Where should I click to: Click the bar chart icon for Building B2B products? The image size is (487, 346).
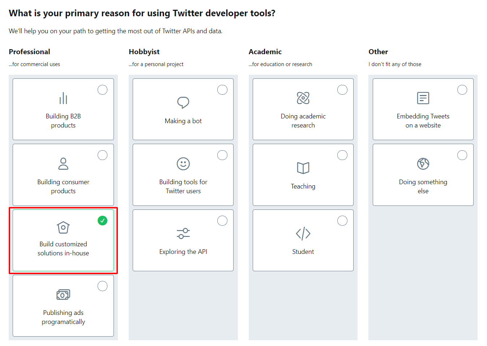(63, 98)
